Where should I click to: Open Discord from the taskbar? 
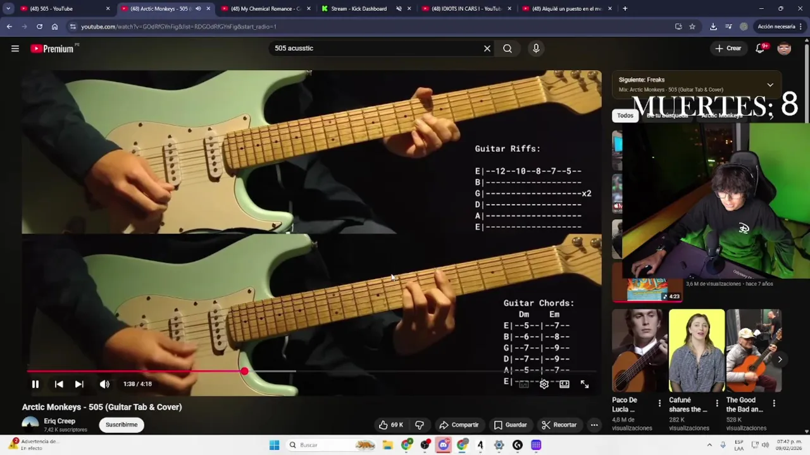click(x=443, y=445)
